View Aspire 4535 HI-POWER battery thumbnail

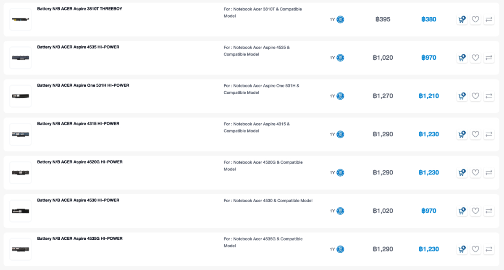point(21,58)
